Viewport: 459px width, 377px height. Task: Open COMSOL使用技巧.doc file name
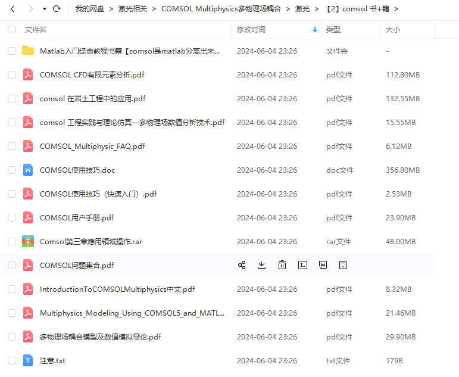77,170
